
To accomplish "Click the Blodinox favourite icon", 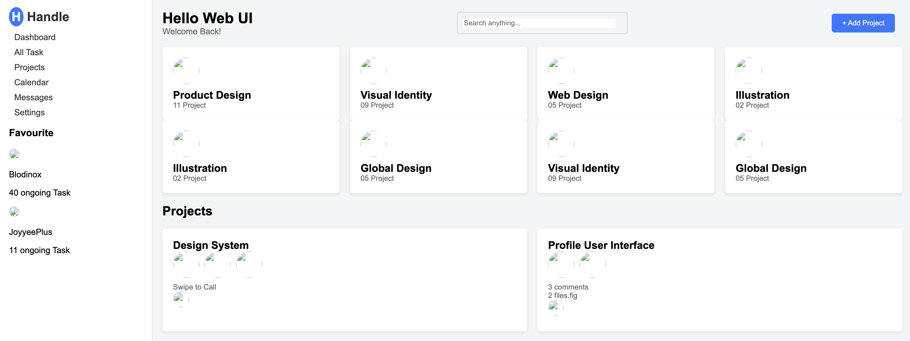I will point(14,154).
